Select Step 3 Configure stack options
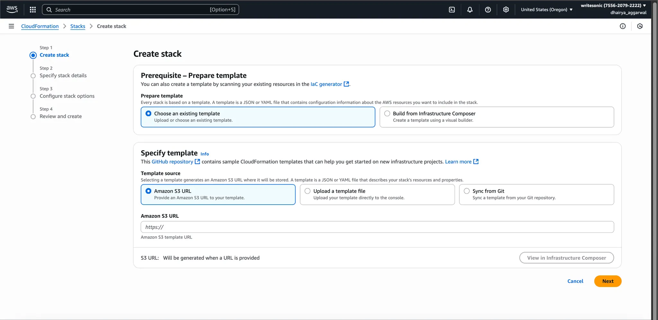The image size is (658, 320). coord(67,96)
